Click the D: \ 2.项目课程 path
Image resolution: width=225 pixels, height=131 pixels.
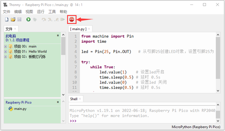coord(17,40)
